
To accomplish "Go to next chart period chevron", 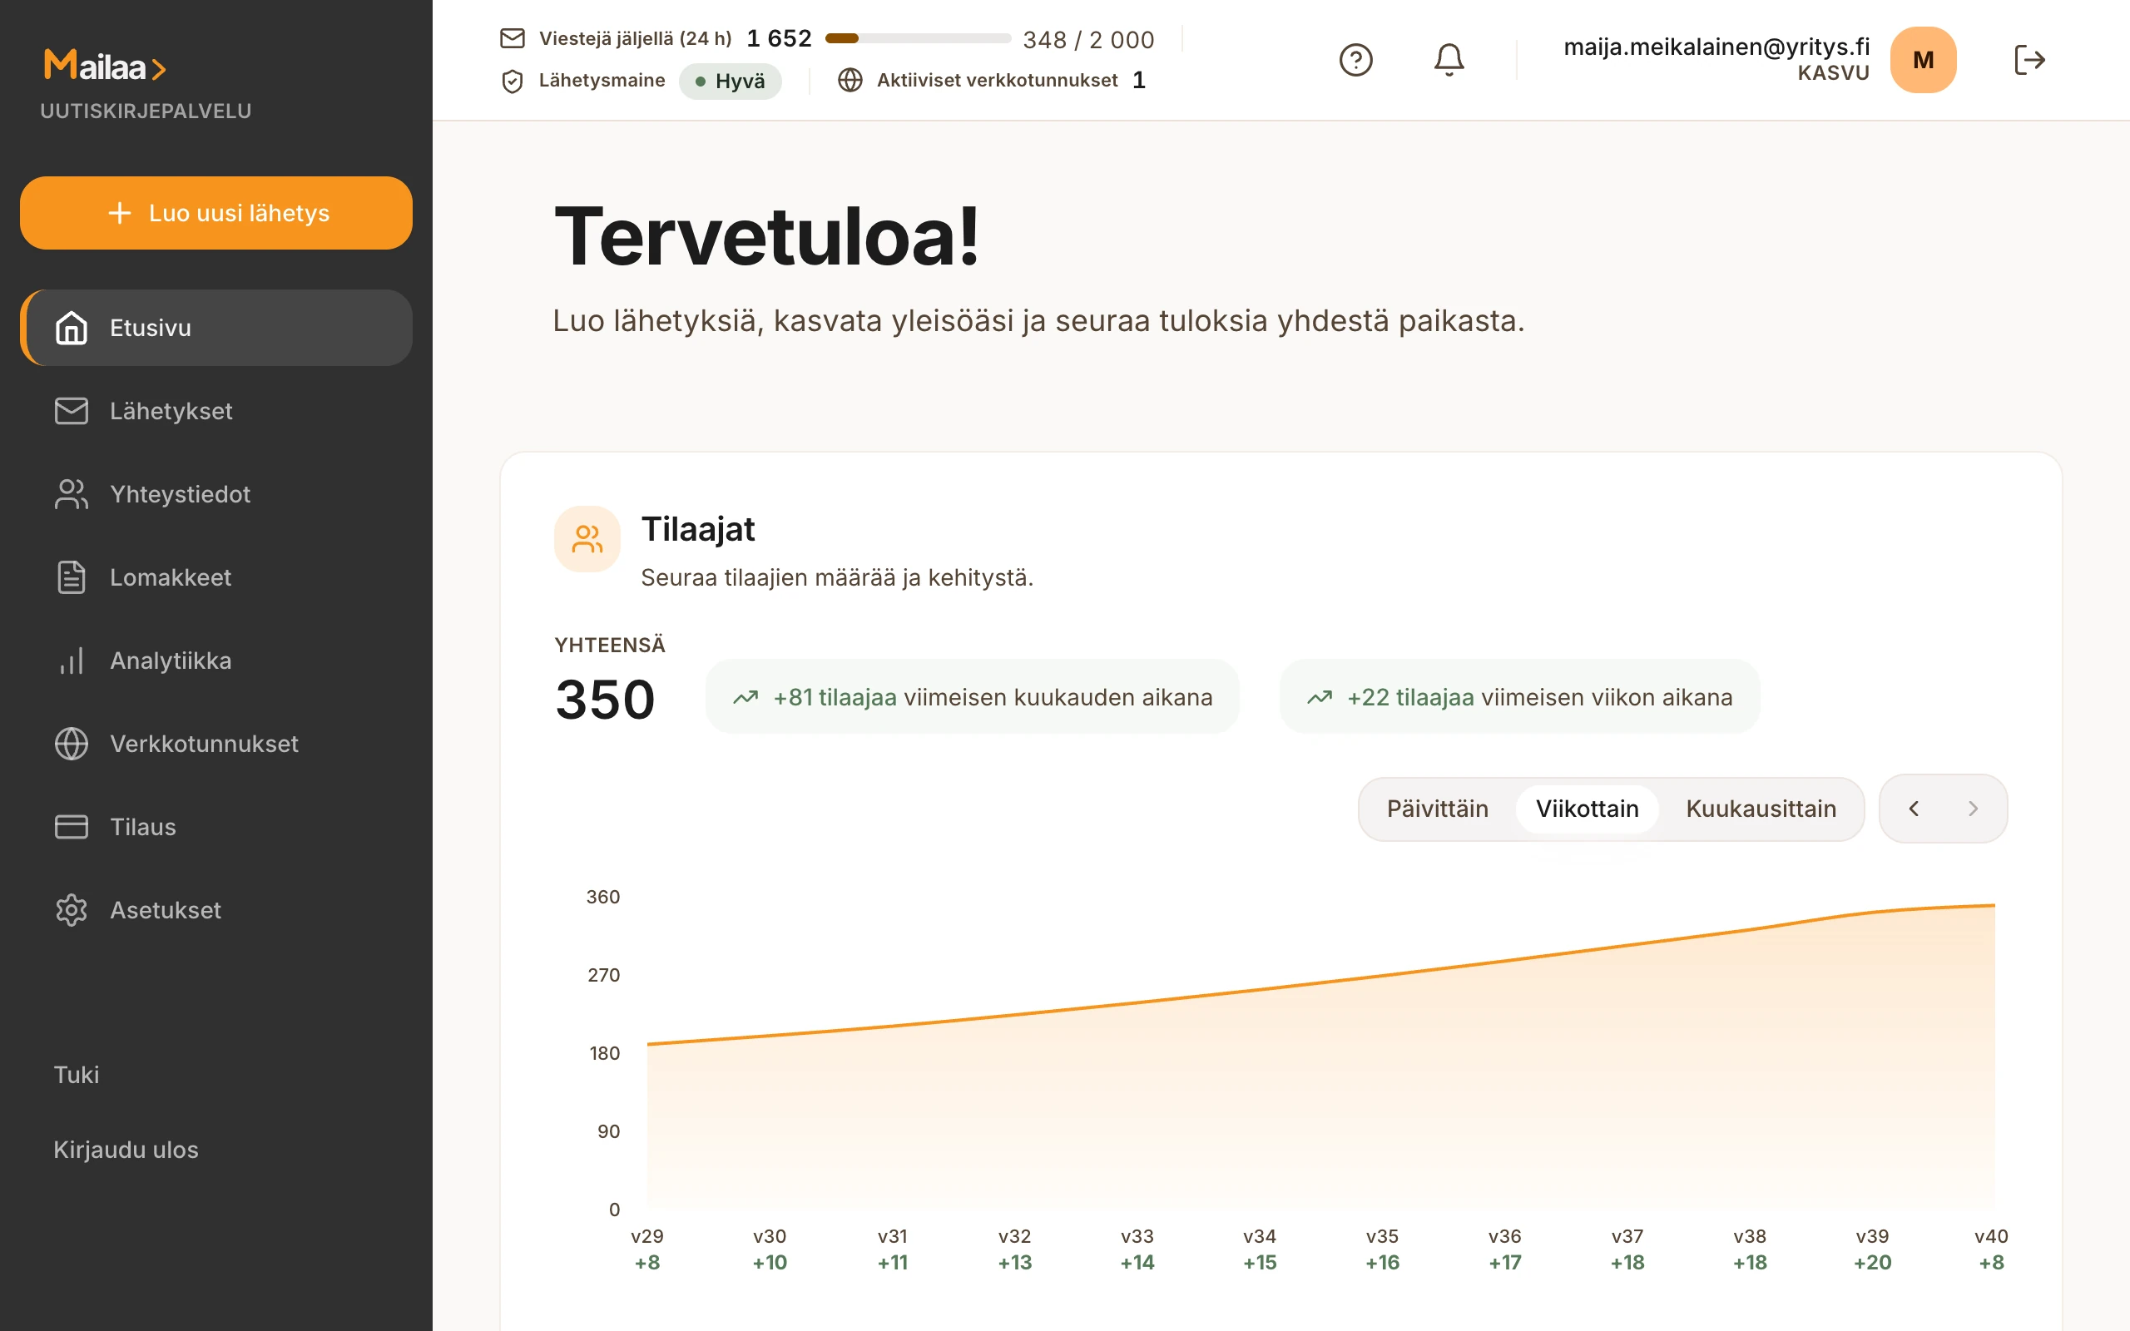I will tap(1973, 808).
